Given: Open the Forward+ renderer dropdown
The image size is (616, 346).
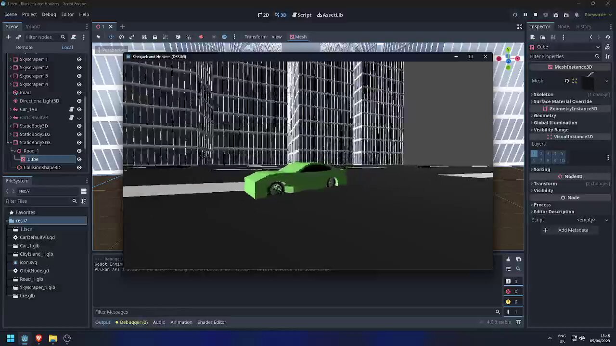Looking at the screenshot, I should pyautogui.click(x=598, y=15).
